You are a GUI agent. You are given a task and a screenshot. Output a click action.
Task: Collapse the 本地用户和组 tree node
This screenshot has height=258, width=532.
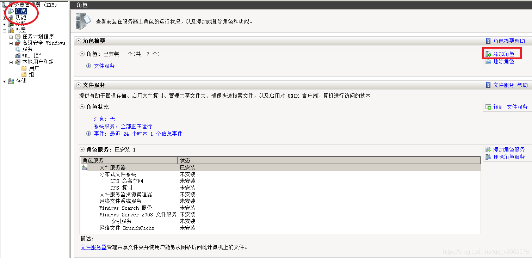point(11,62)
